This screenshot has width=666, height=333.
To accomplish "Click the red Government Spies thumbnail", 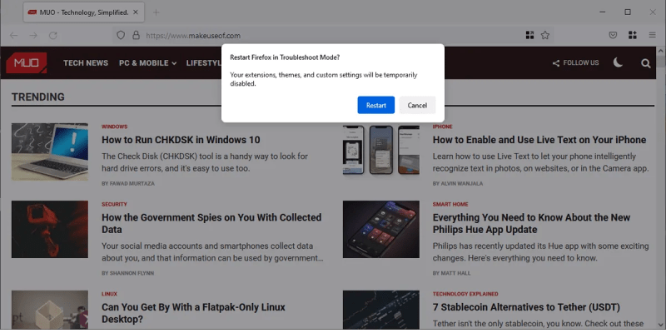I will [50, 230].
